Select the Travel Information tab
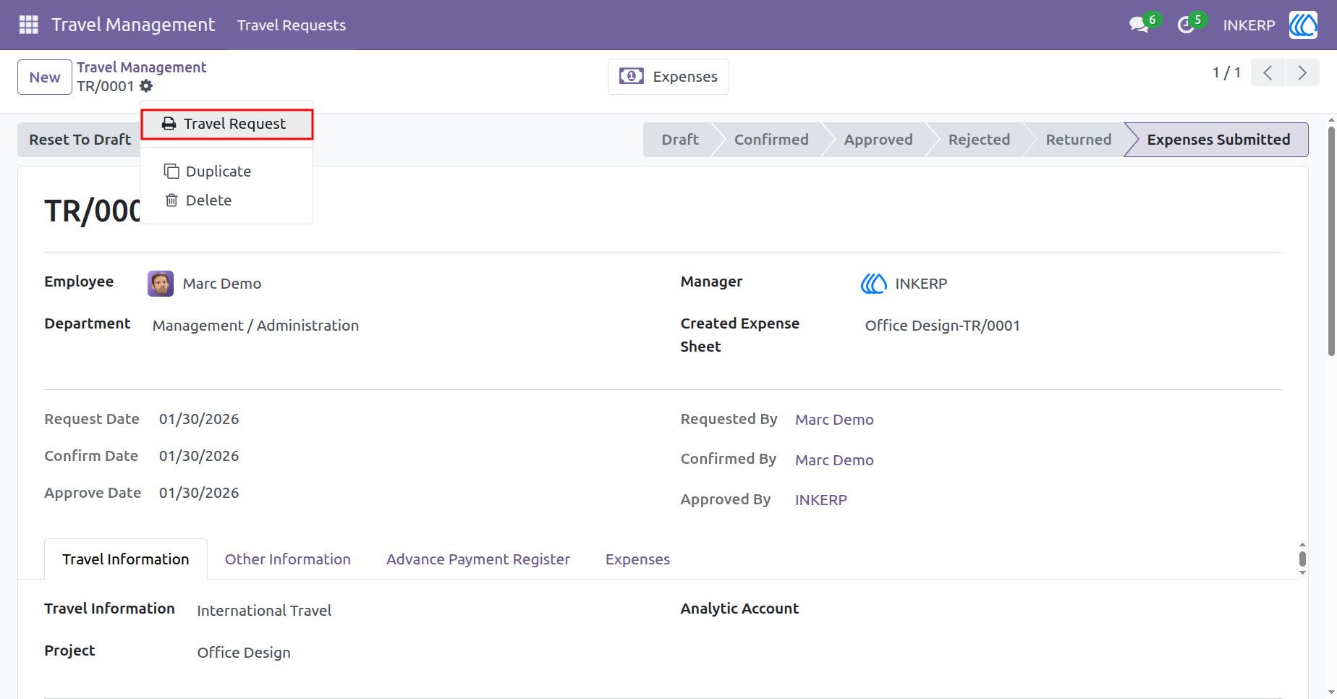 126,559
